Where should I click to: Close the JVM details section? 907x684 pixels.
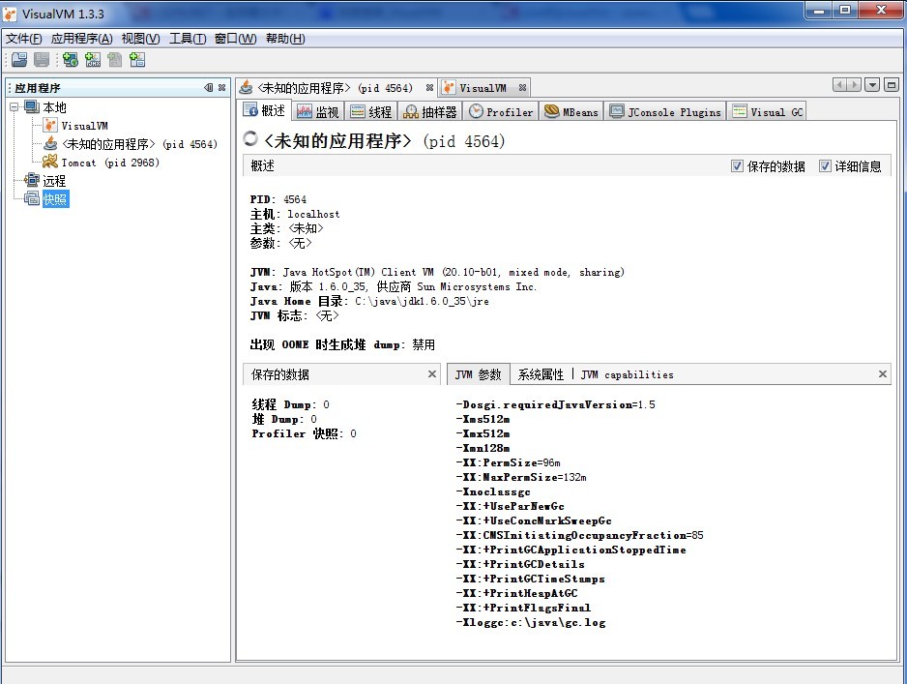tap(882, 373)
